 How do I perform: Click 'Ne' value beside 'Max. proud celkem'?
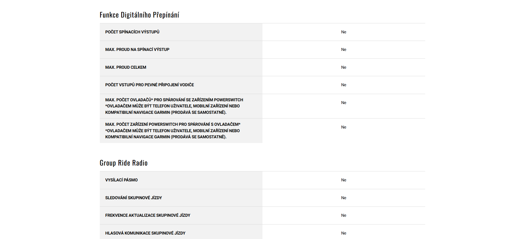(x=343, y=67)
